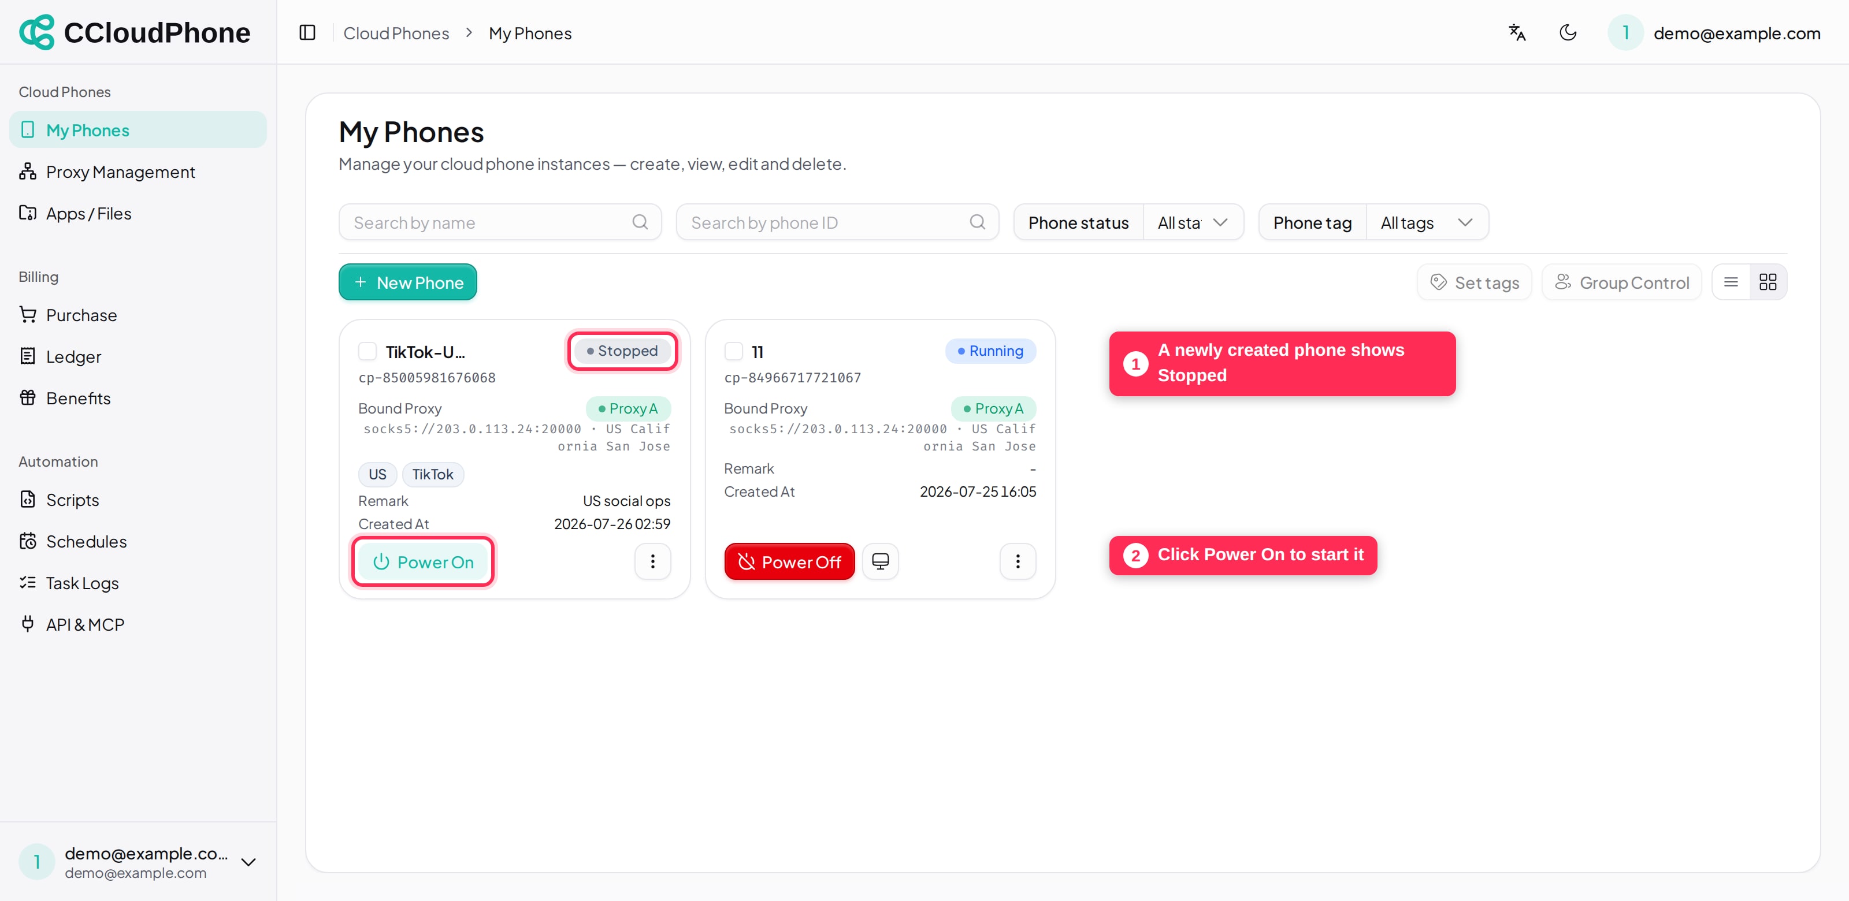The image size is (1849, 901).
Task: Click Power On for TikTok-U phone
Action: (423, 562)
